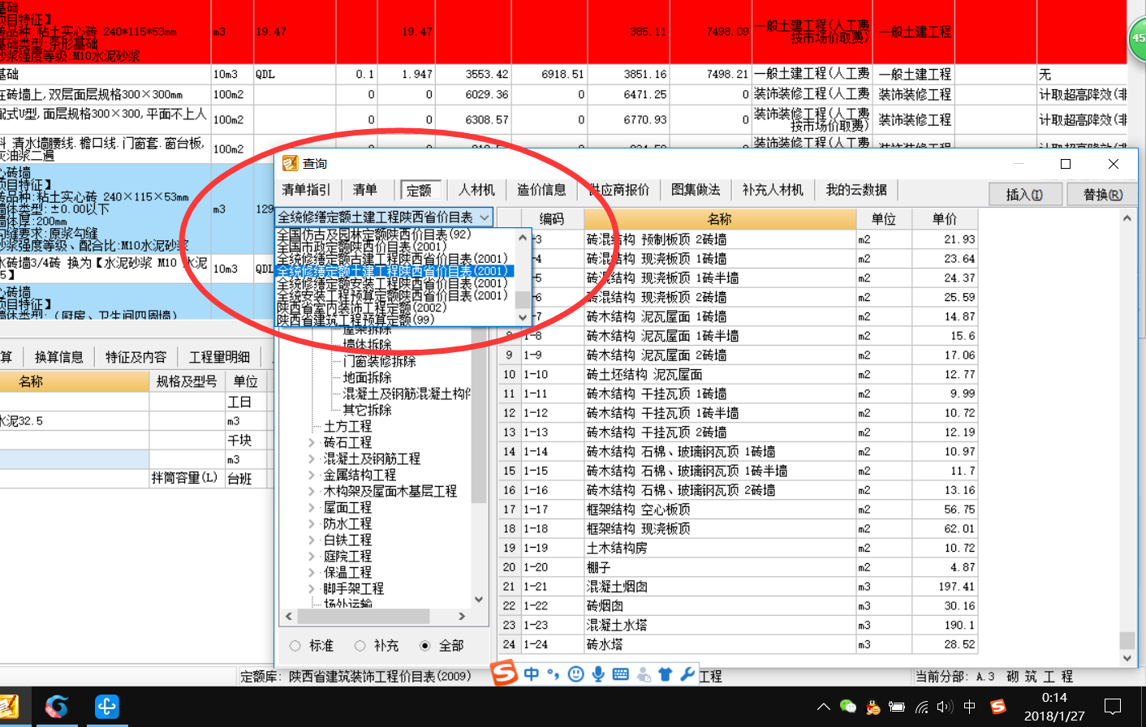Open the blue cross app taskbar icon
Viewport: 1146px width, 727px height.
point(107,707)
